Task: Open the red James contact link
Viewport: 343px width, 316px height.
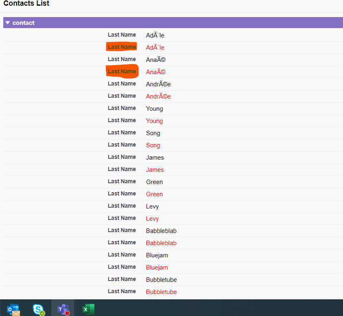Action: coord(155,169)
